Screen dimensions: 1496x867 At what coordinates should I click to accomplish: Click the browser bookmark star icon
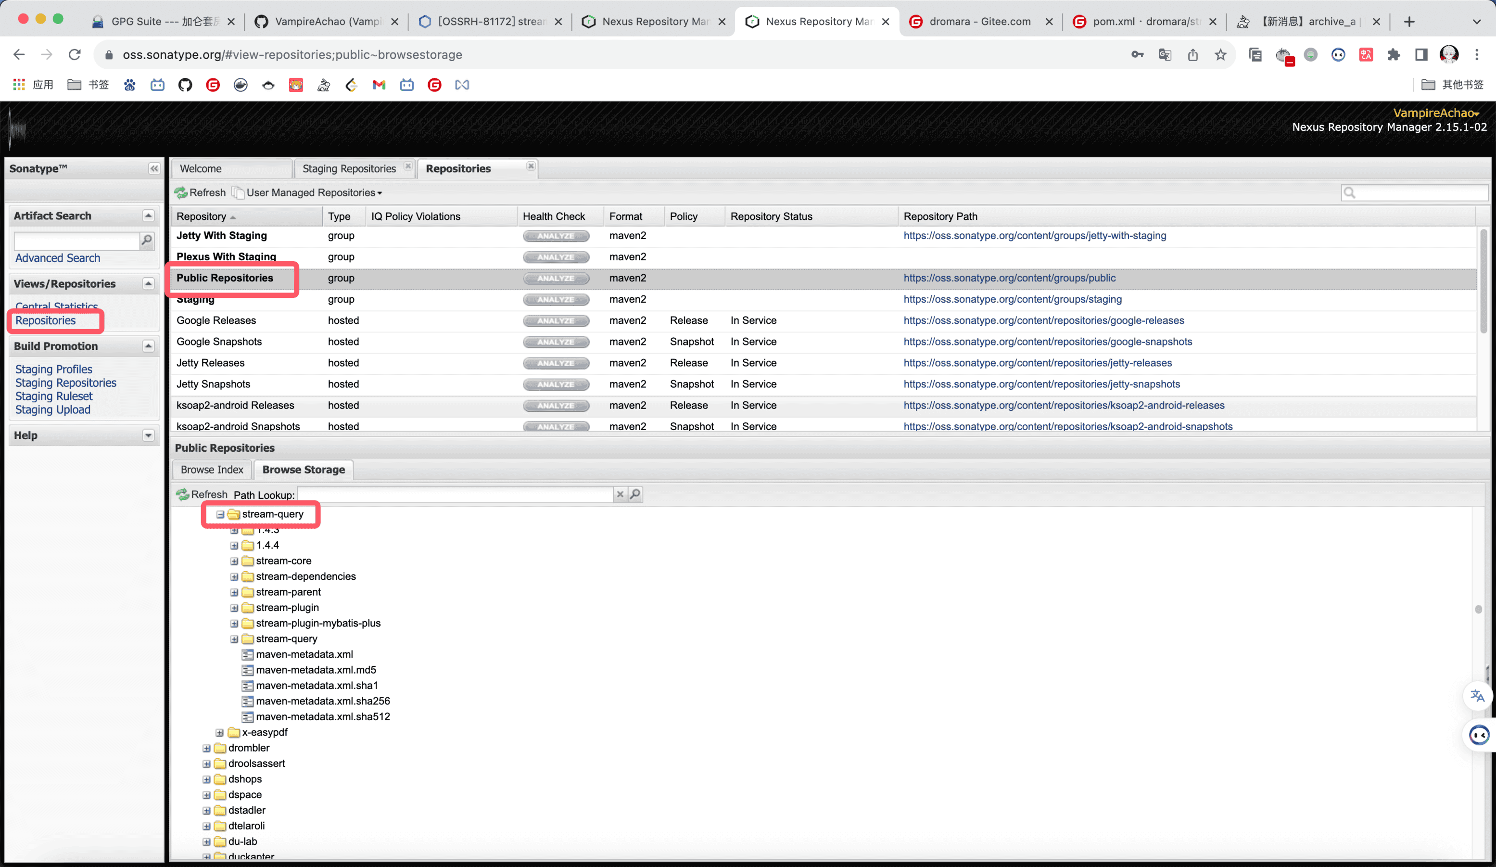tap(1220, 55)
